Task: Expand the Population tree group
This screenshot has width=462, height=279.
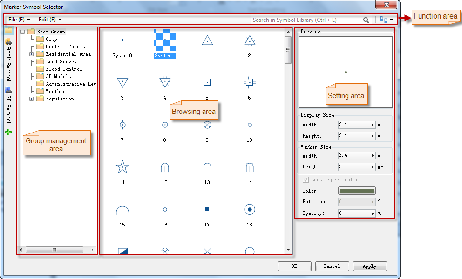Action: 31,99
